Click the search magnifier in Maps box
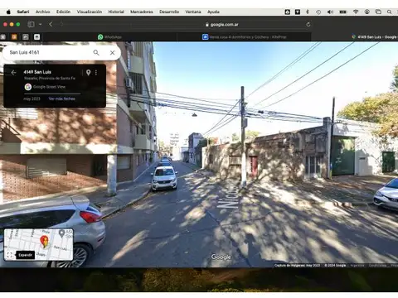 [96, 52]
